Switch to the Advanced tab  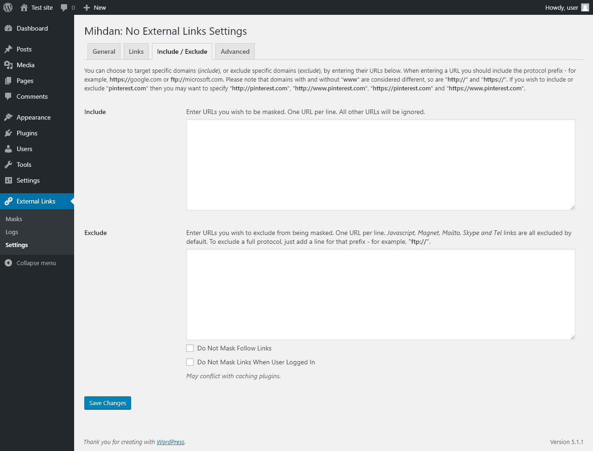click(x=235, y=51)
